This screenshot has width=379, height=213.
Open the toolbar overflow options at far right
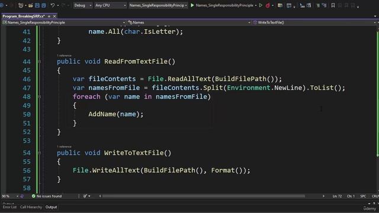(358, 6)
